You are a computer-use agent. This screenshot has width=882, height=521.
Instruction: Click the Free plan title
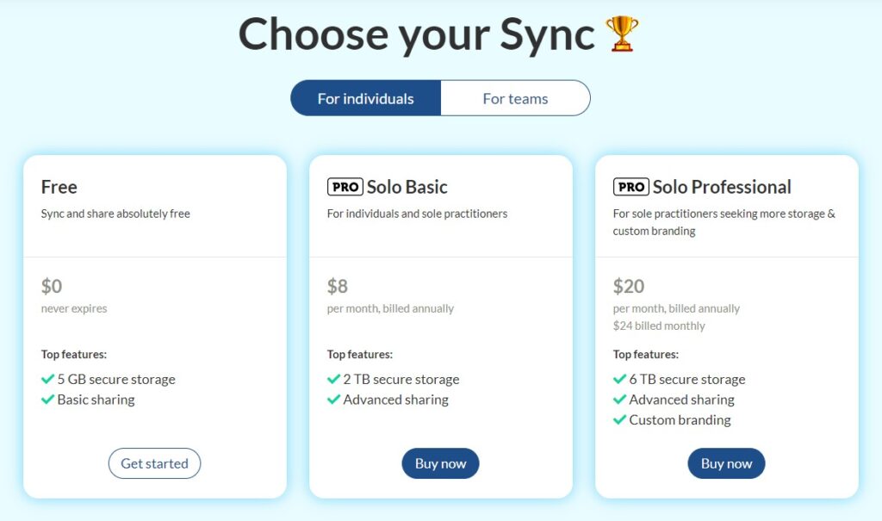[59, 187]
